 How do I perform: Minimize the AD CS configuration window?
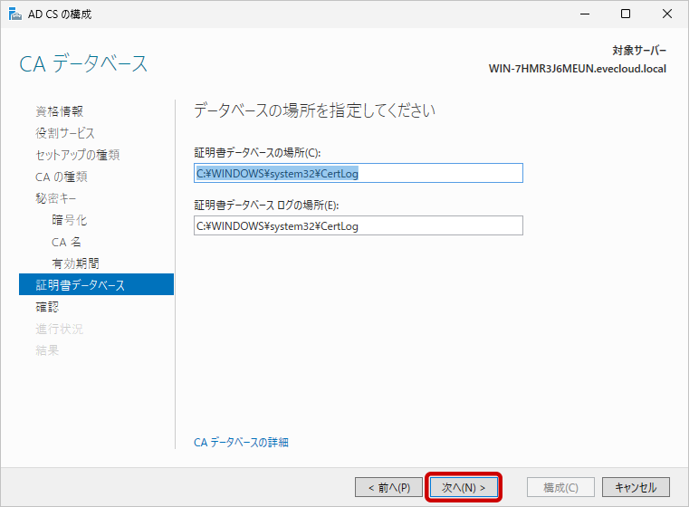585,14
